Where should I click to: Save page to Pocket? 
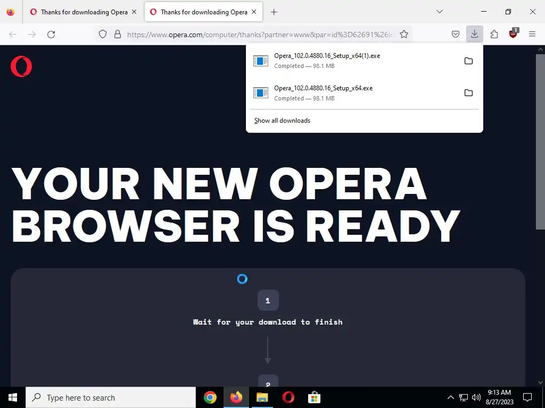(456, 34)
